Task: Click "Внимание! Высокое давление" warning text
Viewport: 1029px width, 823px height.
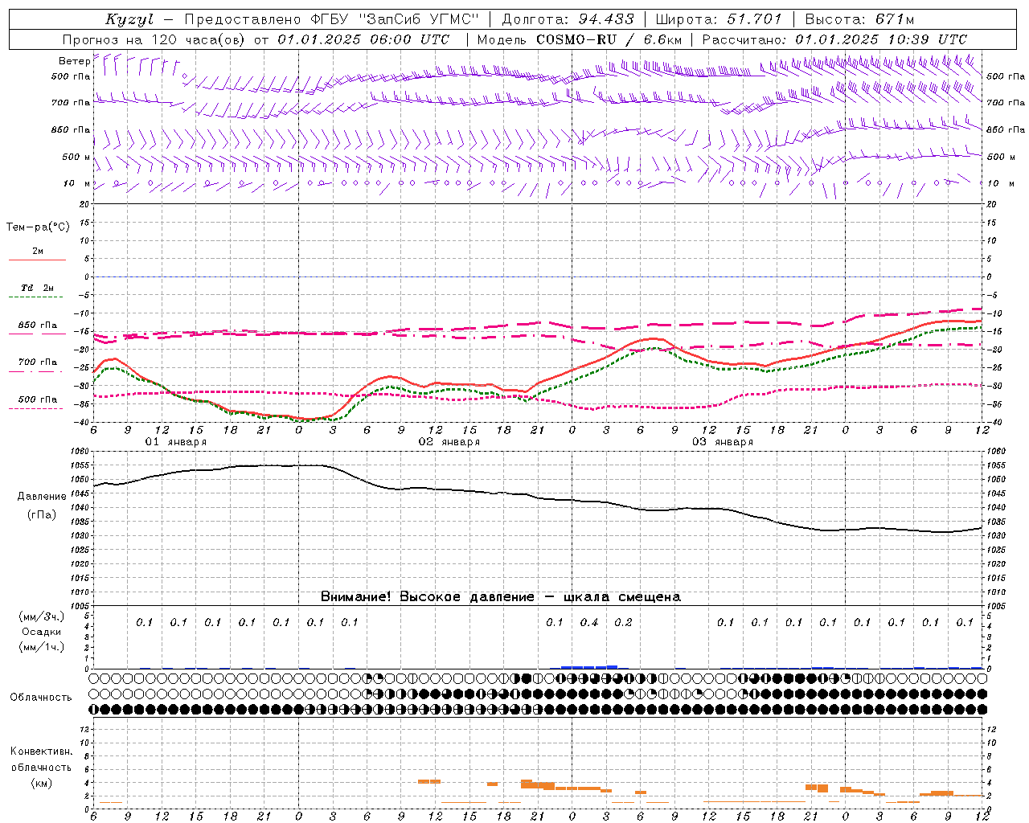Action: (x=427, y=597)
